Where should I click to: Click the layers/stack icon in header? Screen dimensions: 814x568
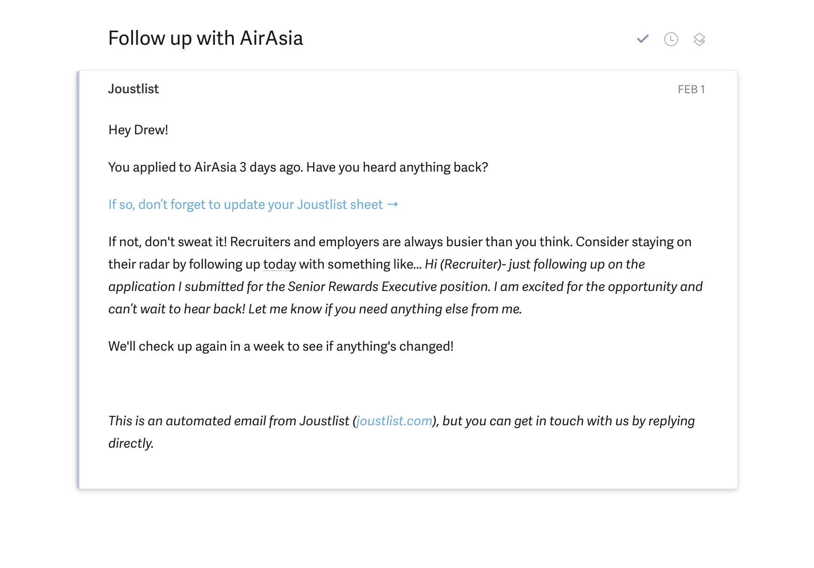tap(699, 39)
